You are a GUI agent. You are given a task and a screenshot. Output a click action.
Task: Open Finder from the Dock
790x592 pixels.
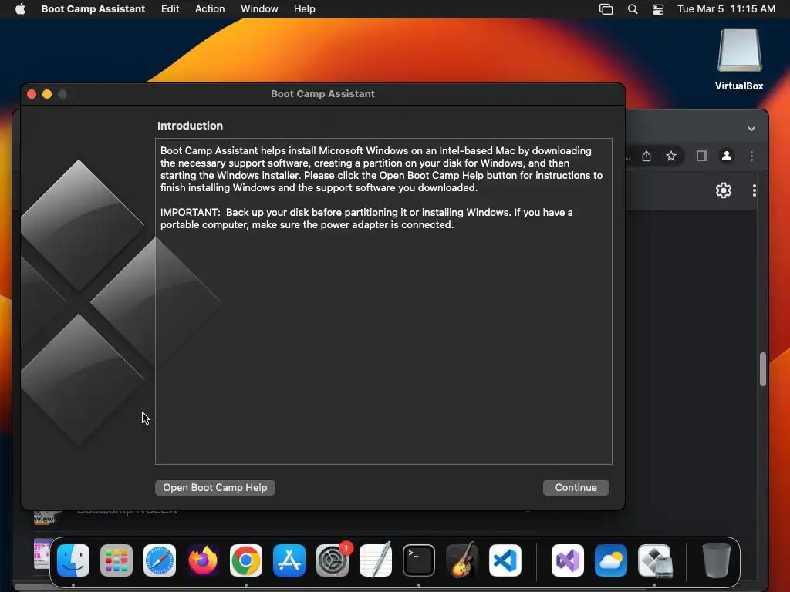(73, 560)
